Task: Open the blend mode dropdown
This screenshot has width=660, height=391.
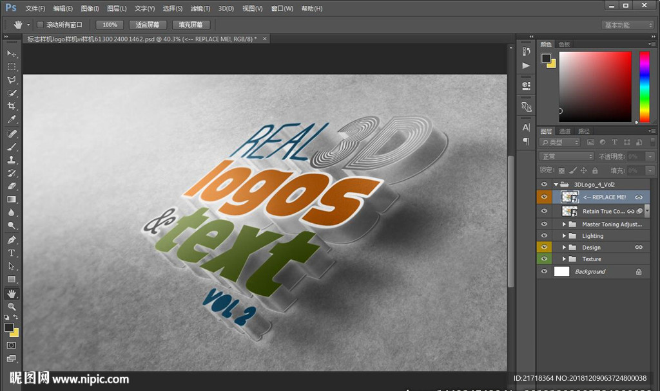Action: (x=566, y=156)
